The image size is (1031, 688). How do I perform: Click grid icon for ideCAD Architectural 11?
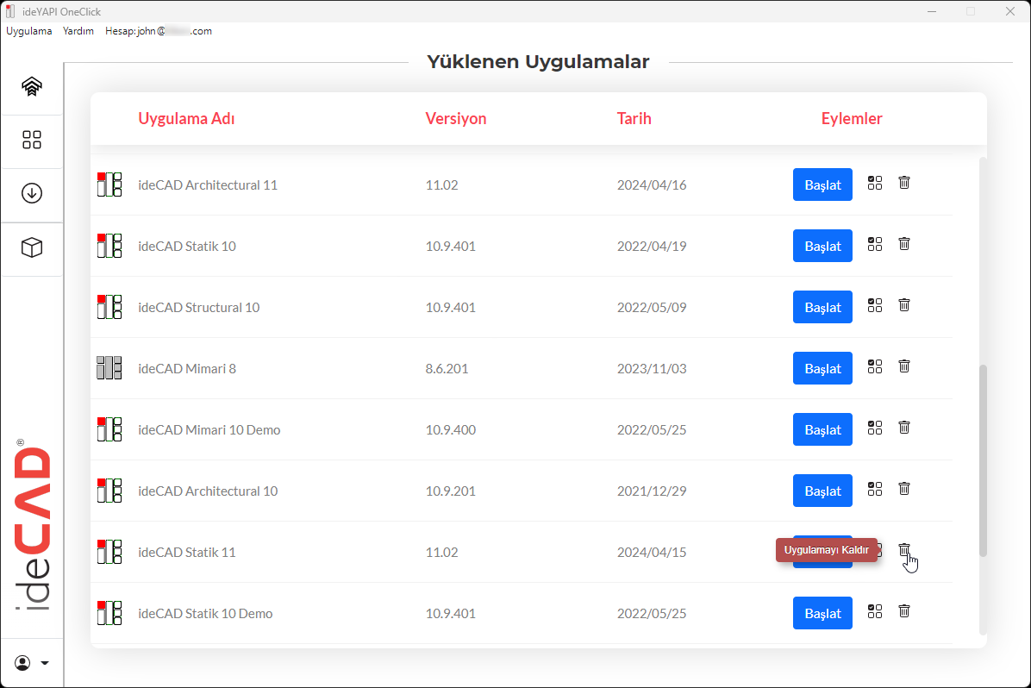[x=874, y=183]
